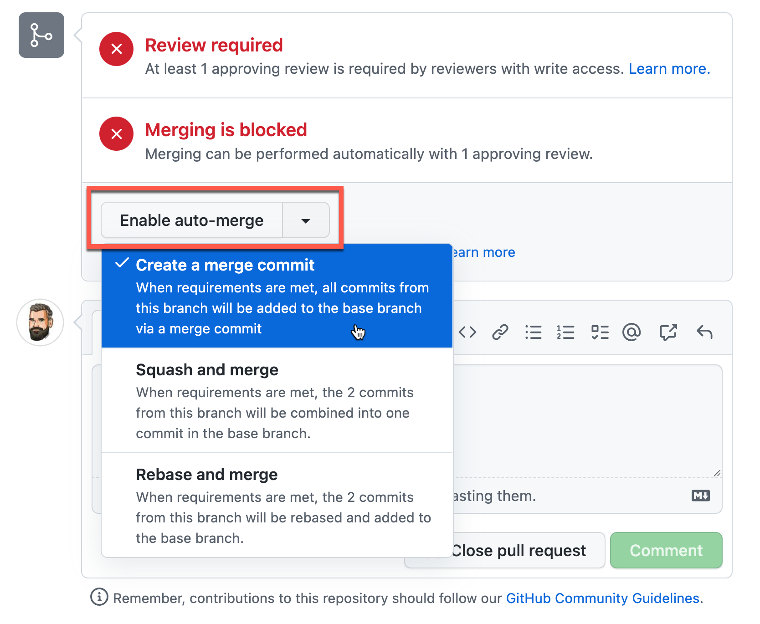Open the user avatar profile

click(40, 322)
